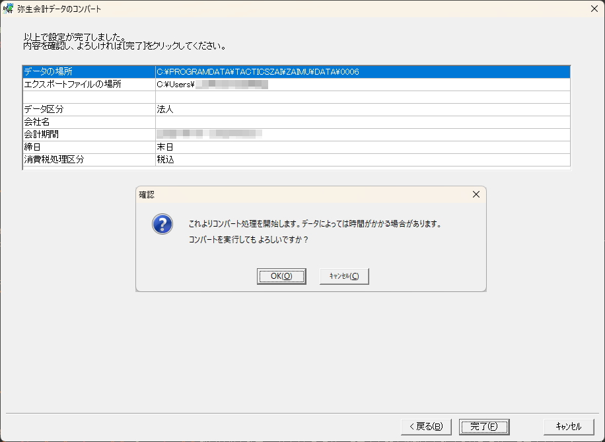Screen dimensions: 605x442
Task: Click the C:¥Users¥ export path value
Action: (x=212, y=85)
